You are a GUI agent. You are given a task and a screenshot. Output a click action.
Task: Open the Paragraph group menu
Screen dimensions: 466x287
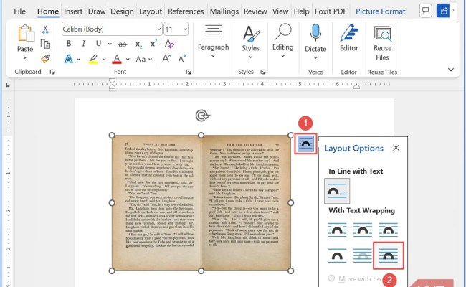pyautogui.click(x=214, y=42)
